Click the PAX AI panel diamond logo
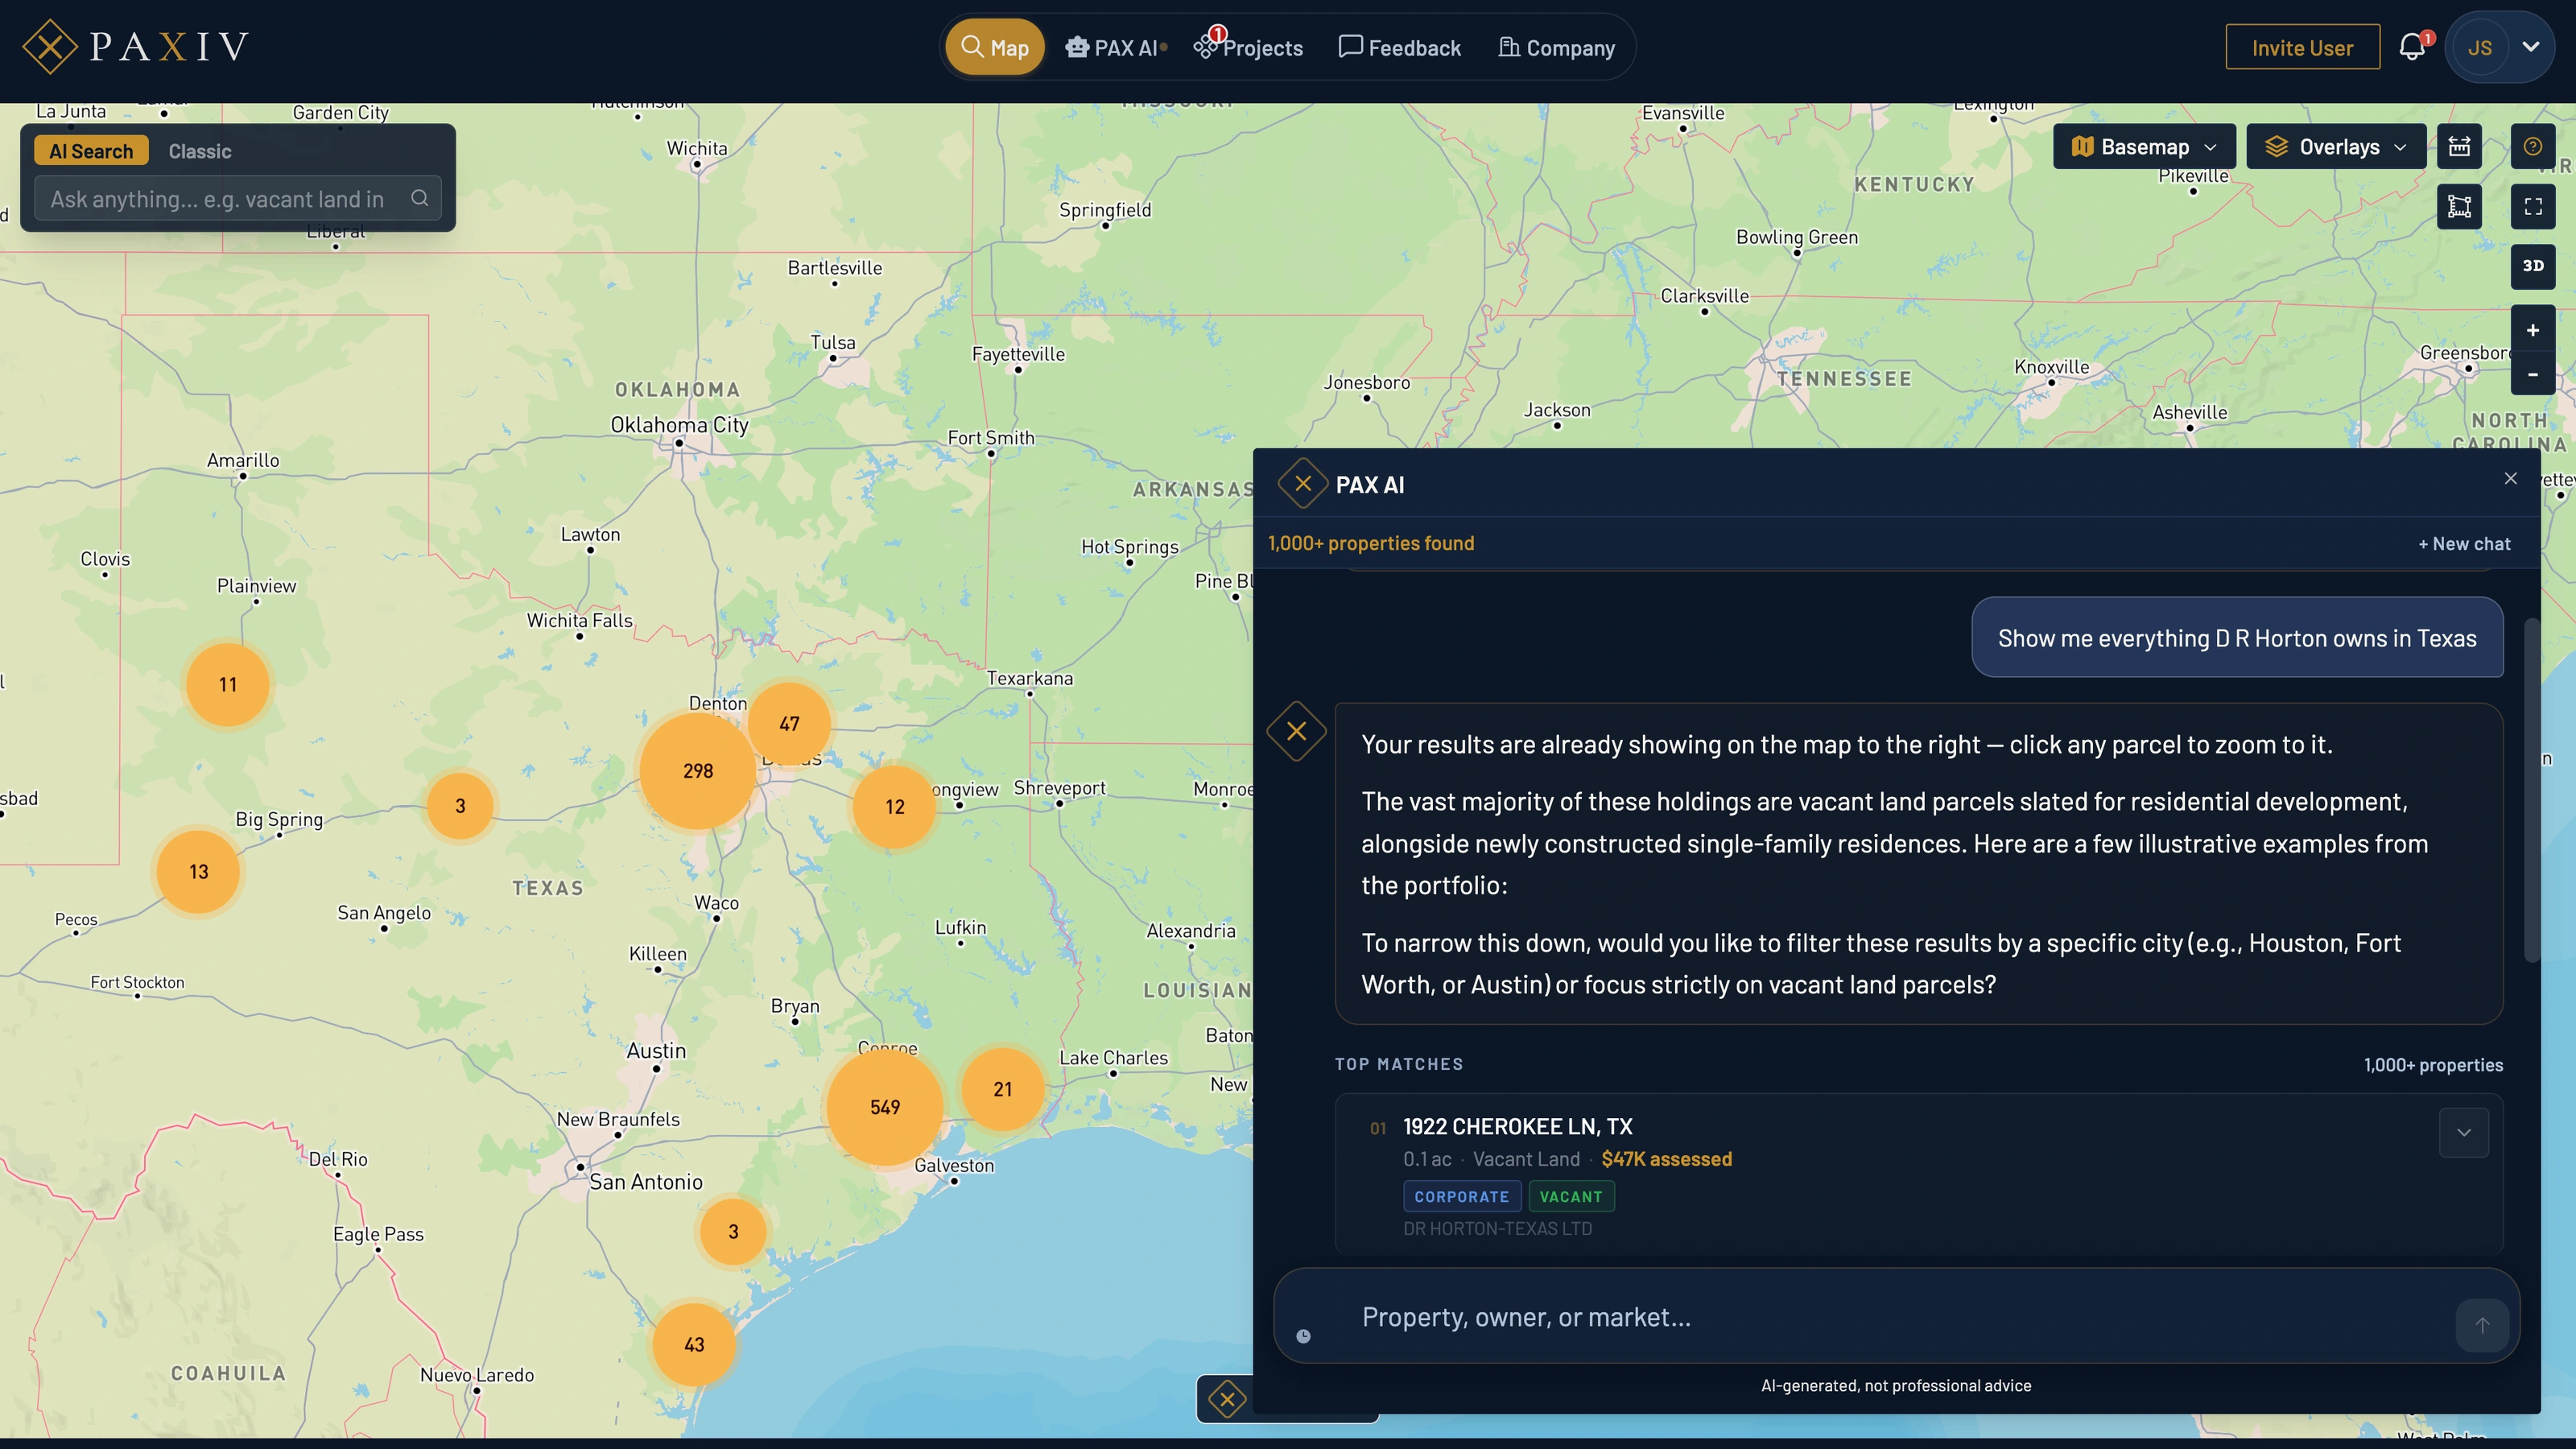This screenshot has width=2576, height=1449. click(1302, 484)
